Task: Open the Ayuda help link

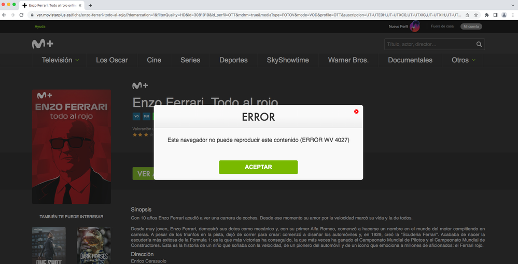Action: pyautogui.click(x=40, y=26)
